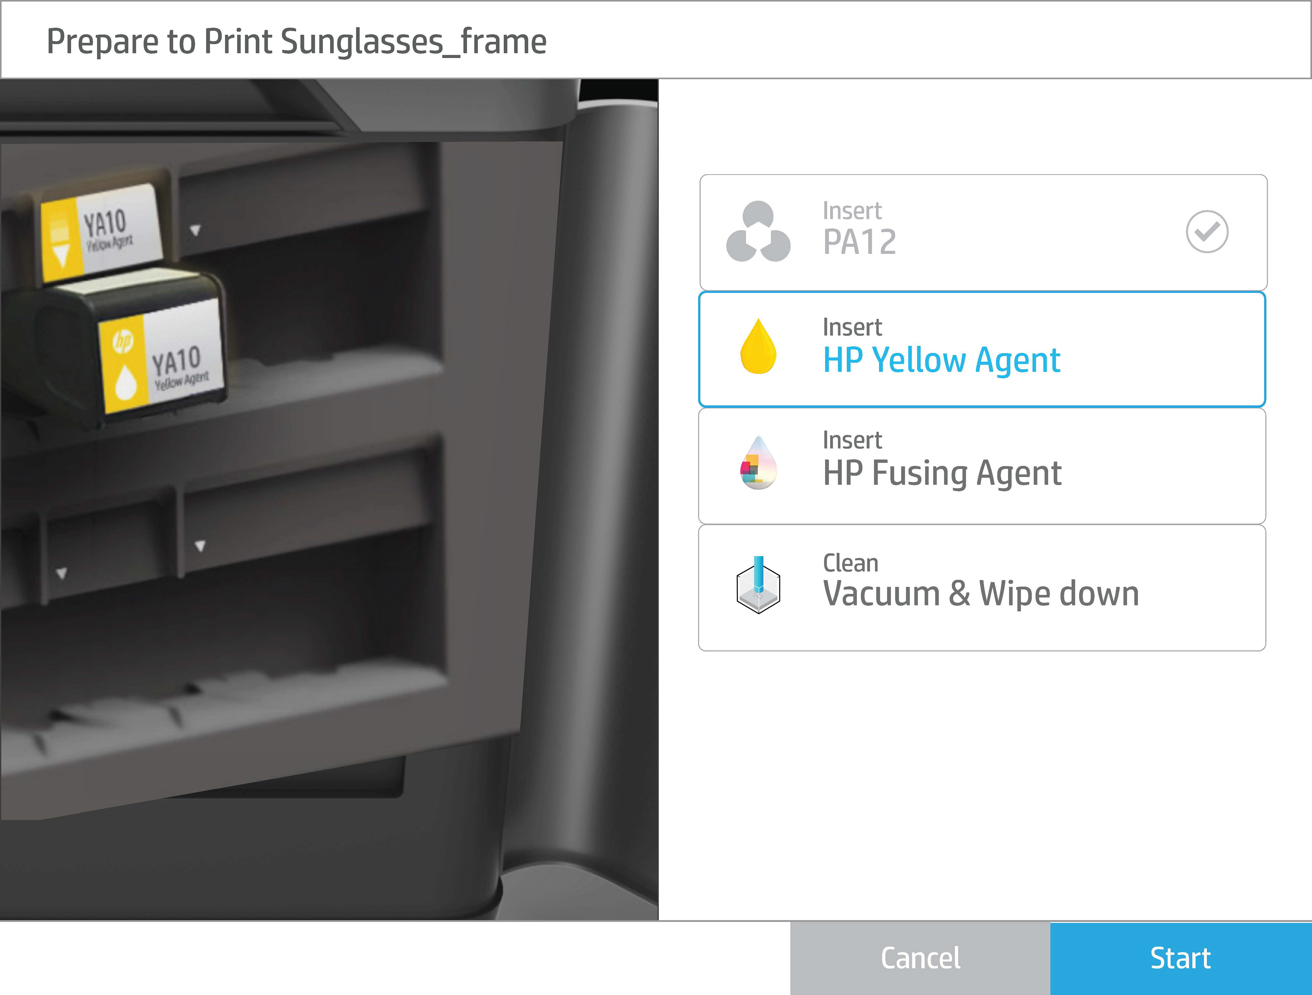Select the Insert HP Fusing Agent step

(x=982, y=466)
